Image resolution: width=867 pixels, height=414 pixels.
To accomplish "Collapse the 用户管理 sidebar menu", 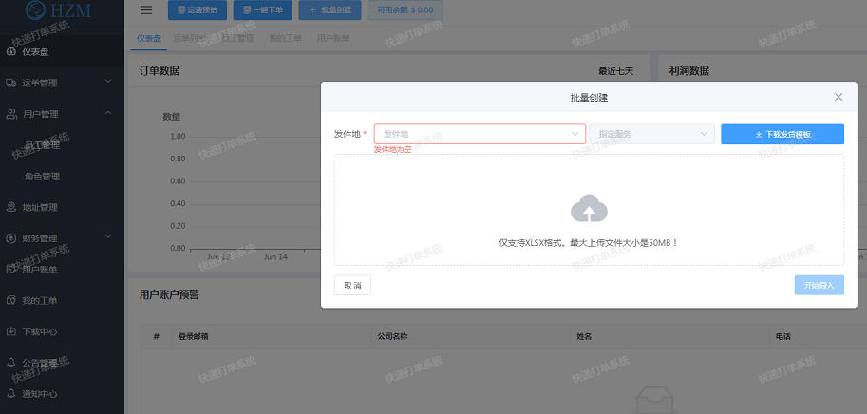I will pyautogui.click(x=61, y=114).
